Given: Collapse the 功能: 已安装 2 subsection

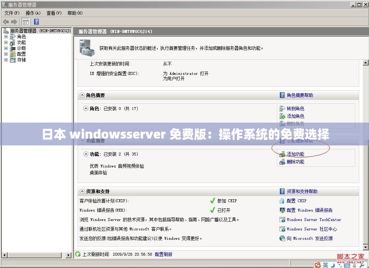Looking at the screenshot, I should pos(86,154).
